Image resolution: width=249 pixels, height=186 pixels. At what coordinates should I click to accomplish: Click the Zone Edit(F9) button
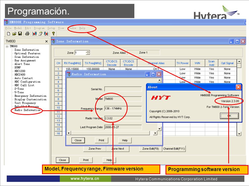tap(150, 149)
